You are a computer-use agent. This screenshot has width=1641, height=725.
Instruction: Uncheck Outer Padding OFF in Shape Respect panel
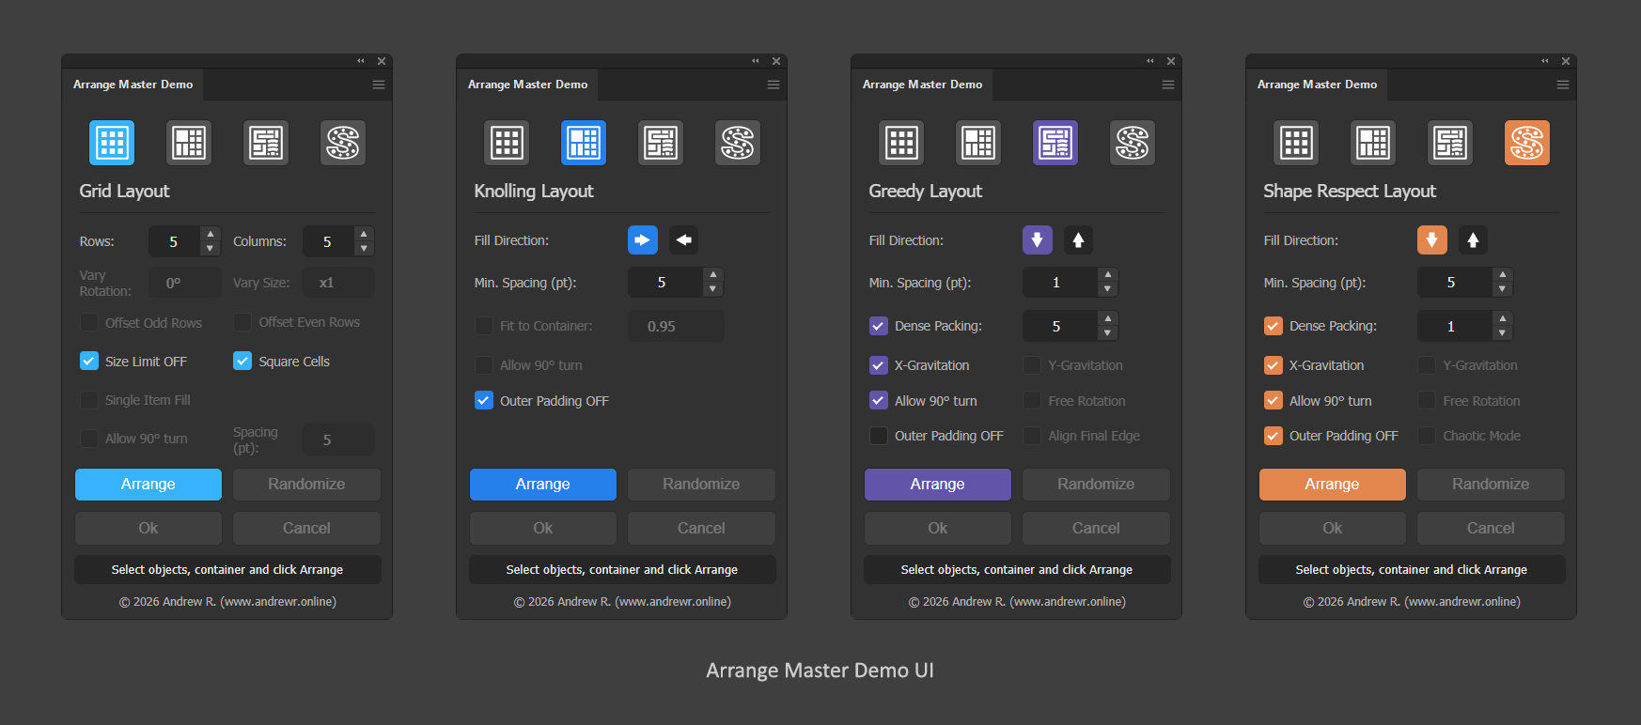pos(1274,436)
